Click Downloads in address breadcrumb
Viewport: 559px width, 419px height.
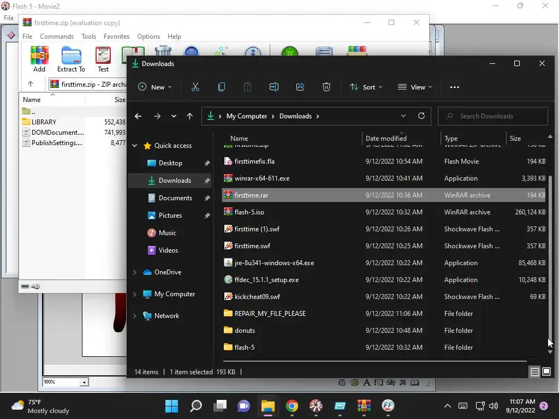[295, 116]
